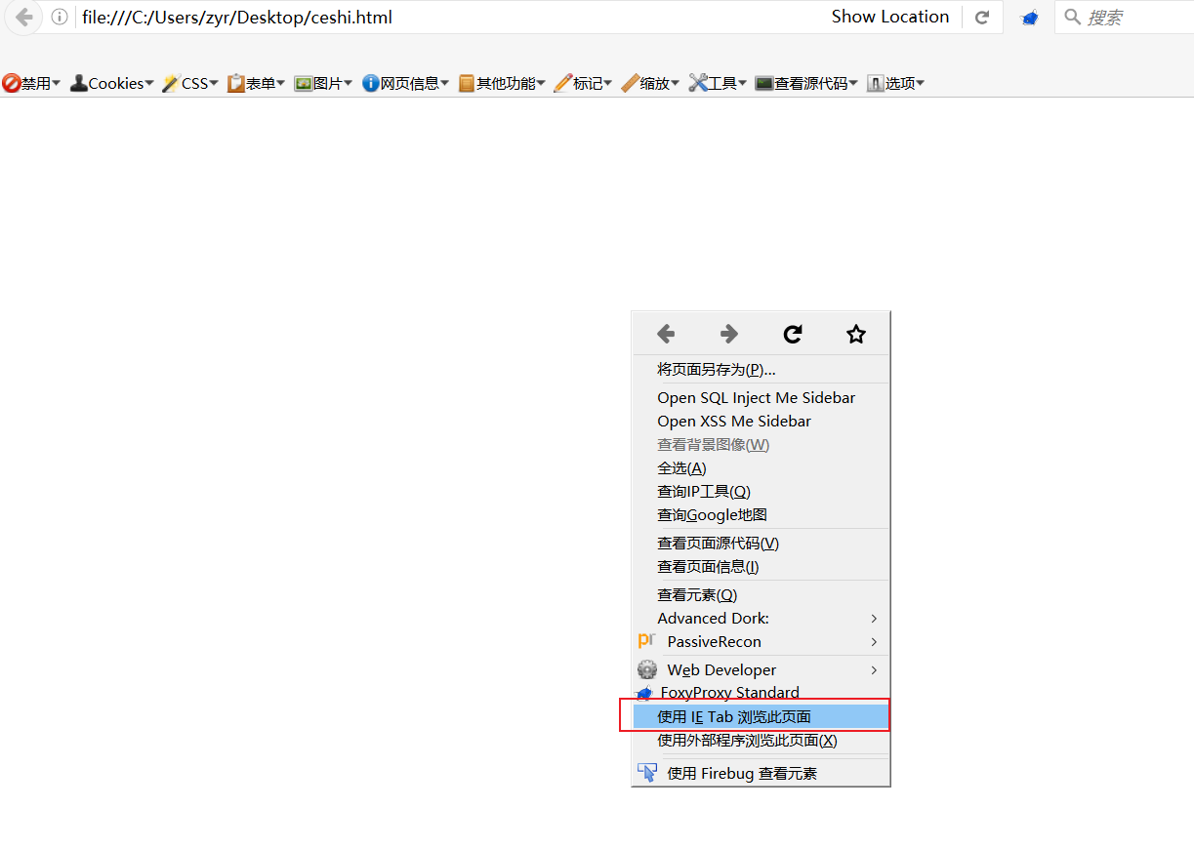Viewport: 1194px width, 848px height.
Task: Open the Cookies dropdown menu
Action: pyautogui.click(x=111, y=84)
